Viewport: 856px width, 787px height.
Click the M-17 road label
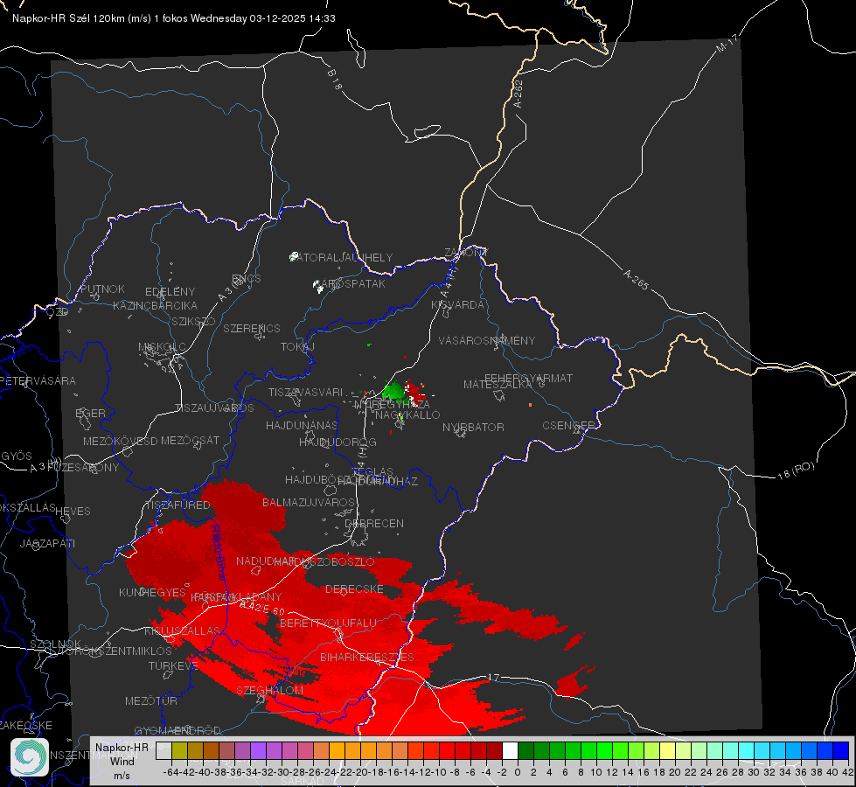point(727,44)
